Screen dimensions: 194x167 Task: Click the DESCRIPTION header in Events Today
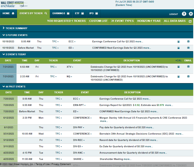pos(131,61)
